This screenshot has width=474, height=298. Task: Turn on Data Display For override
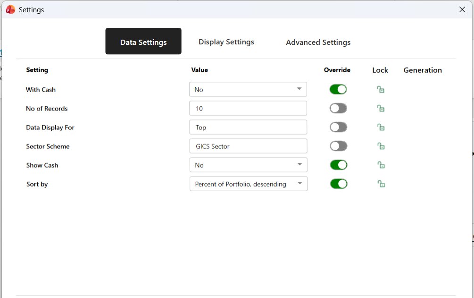click(x=338, y=127)
